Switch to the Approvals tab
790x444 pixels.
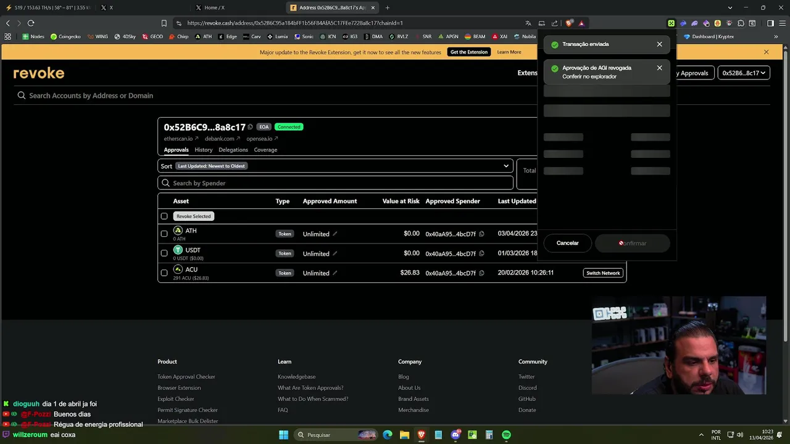(x=176, y=150)
